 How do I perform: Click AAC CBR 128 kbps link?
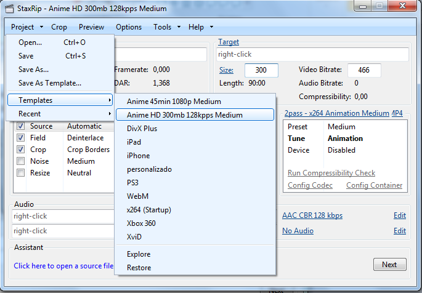click(x=312, y=215)
